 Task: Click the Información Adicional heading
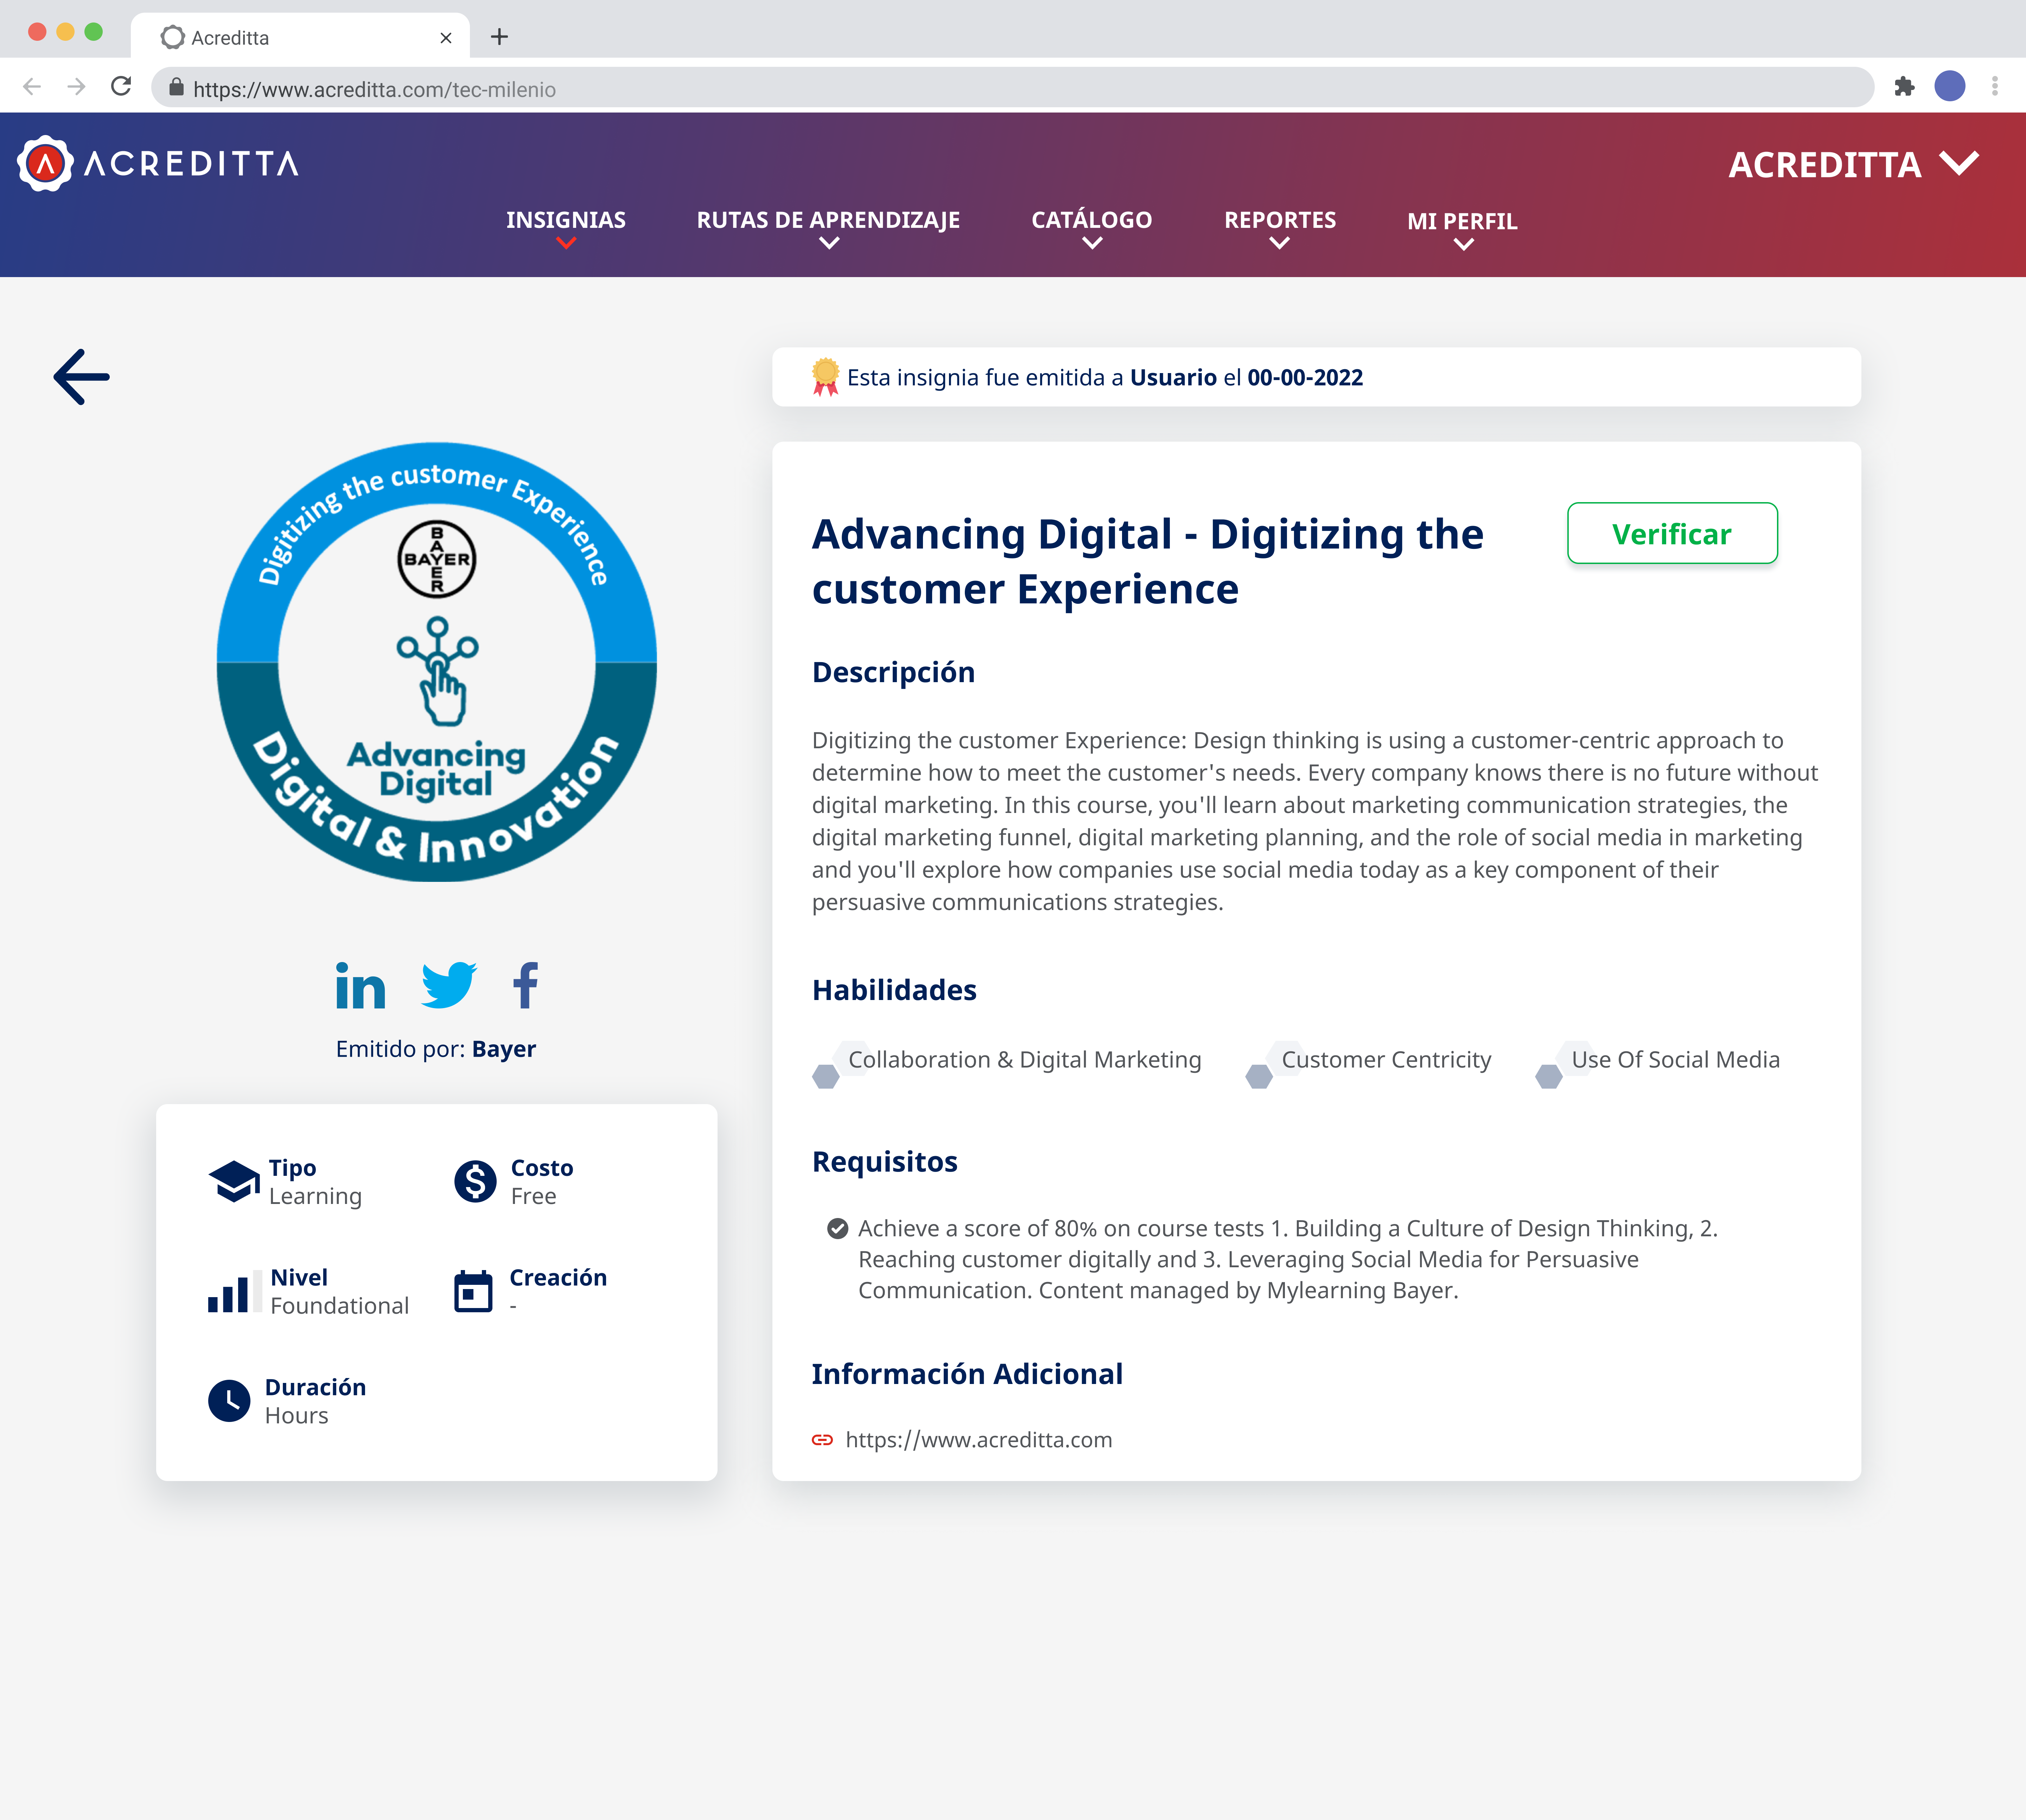(968, 1374)
